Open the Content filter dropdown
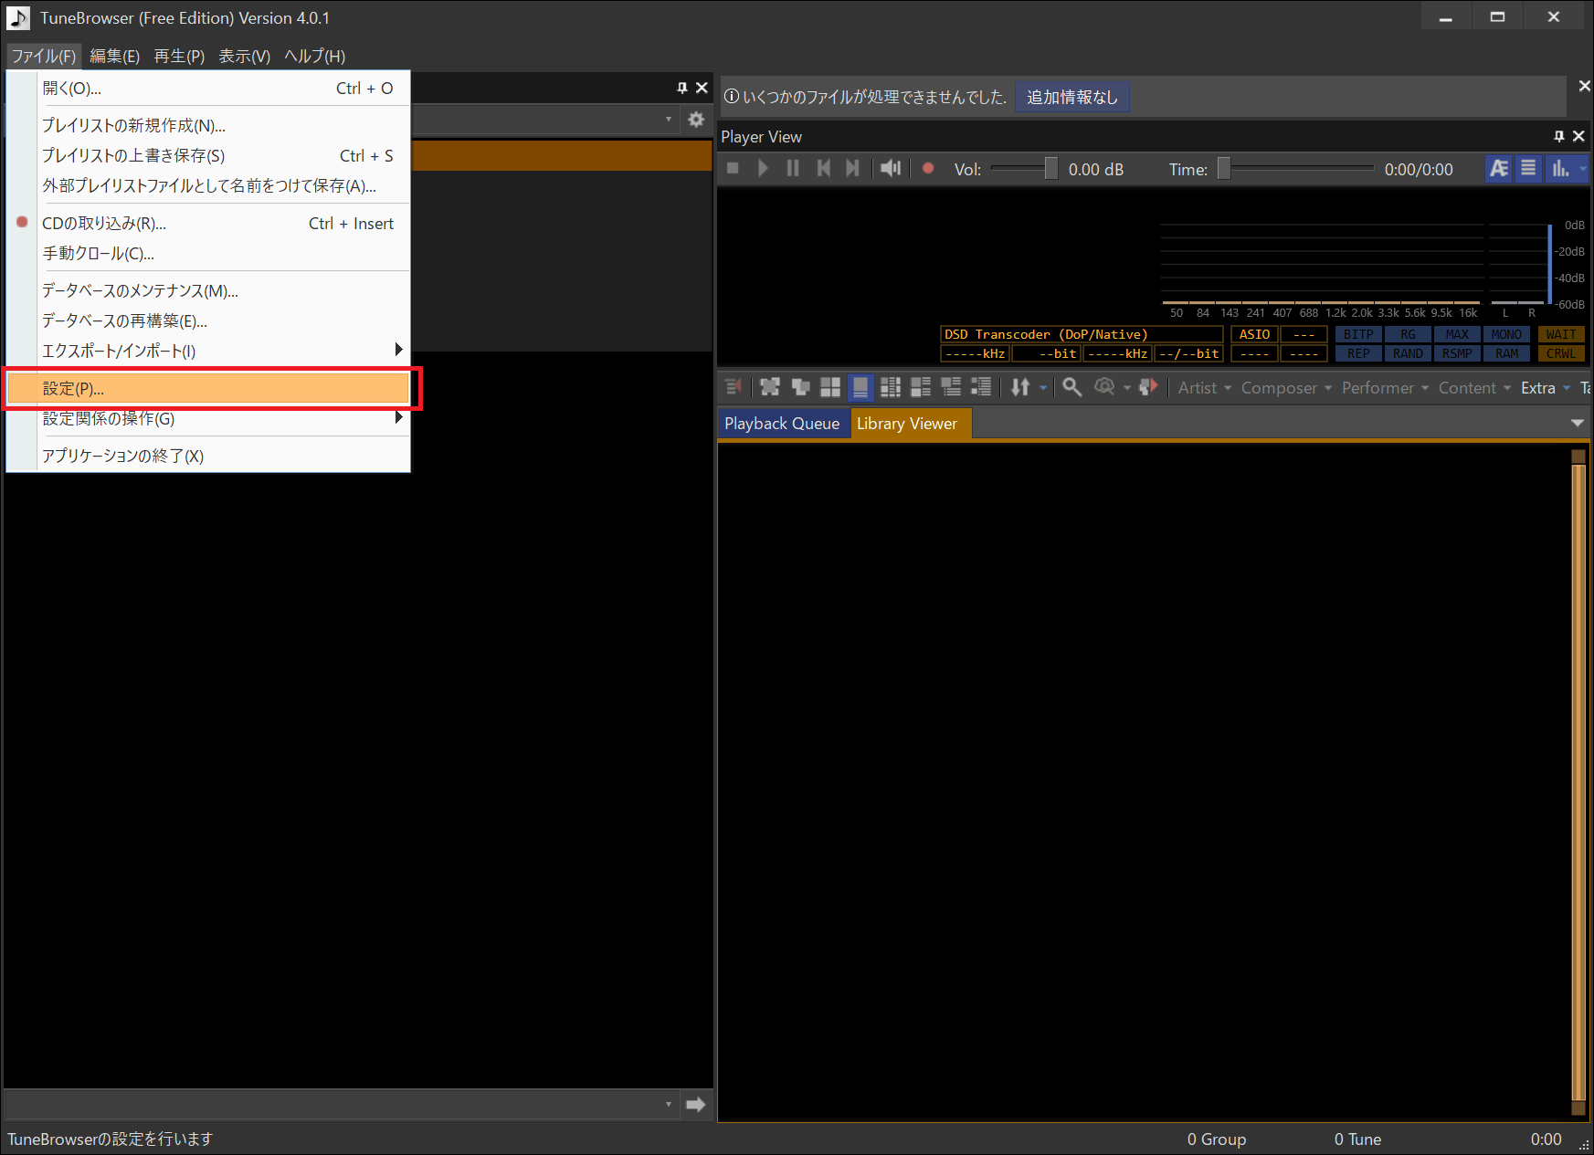This screenshot has height=1155, width=1594. tap(1474, 388)
